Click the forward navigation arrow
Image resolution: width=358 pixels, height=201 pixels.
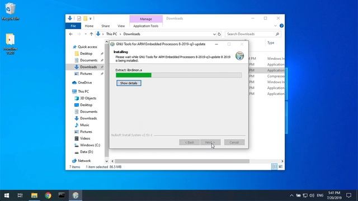79,34
